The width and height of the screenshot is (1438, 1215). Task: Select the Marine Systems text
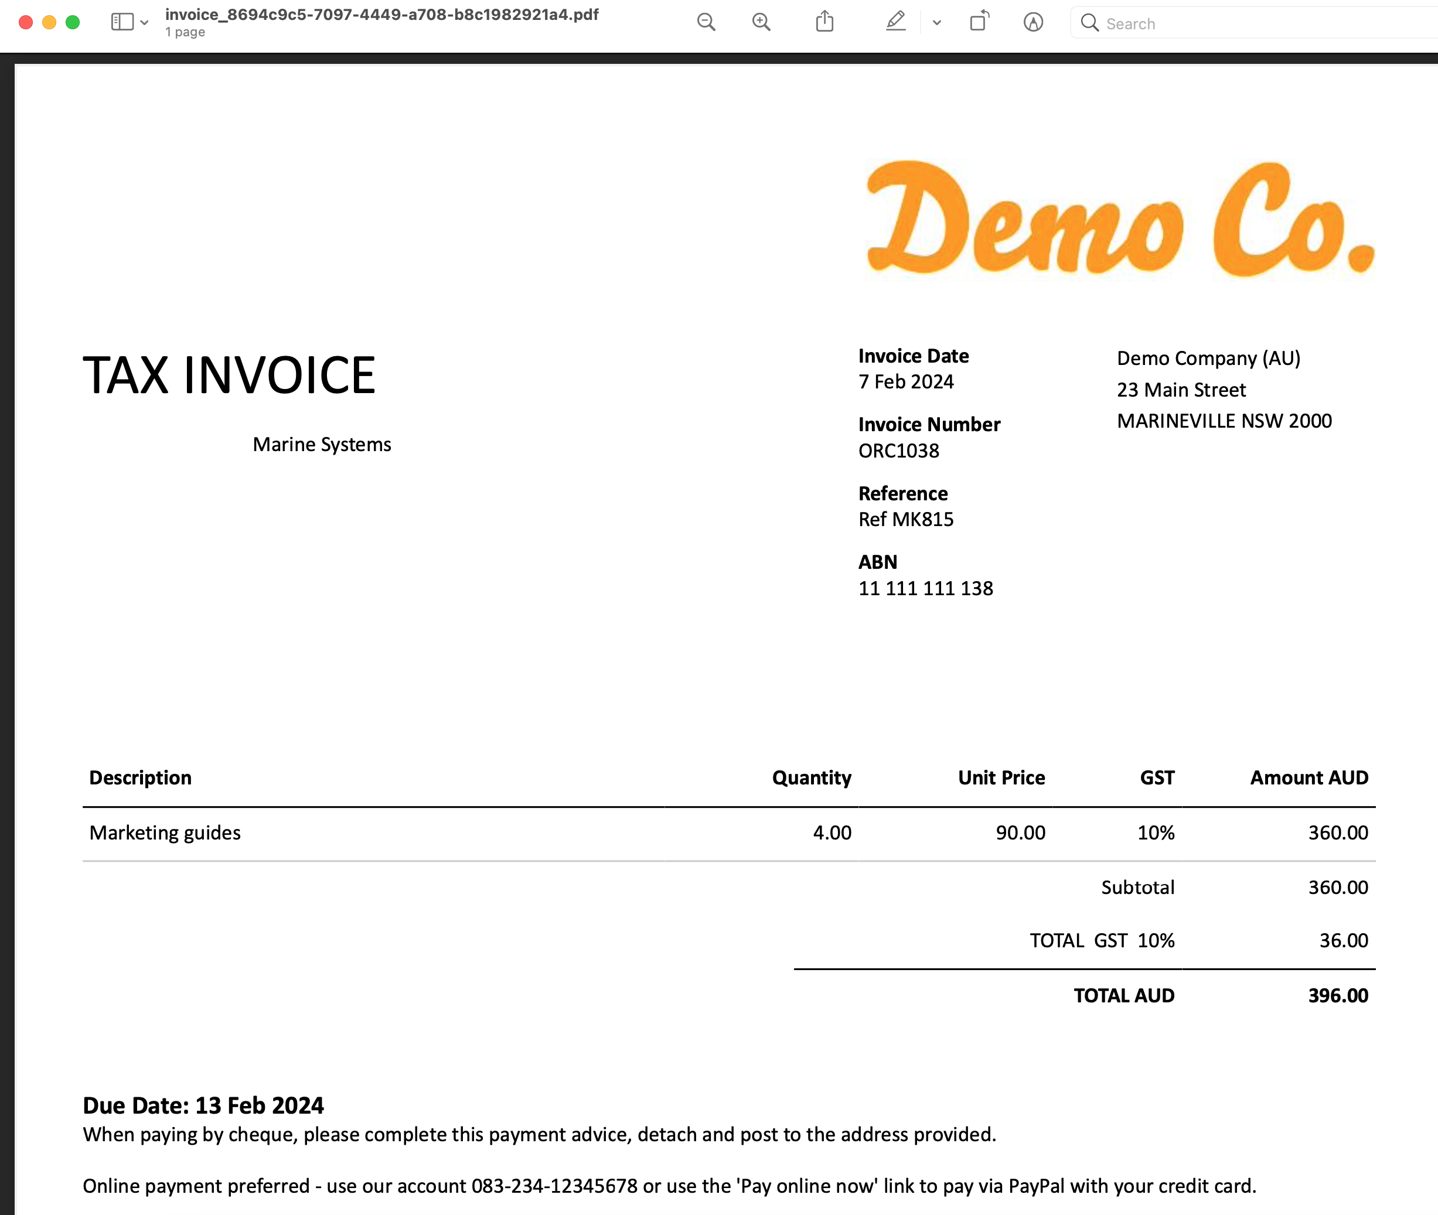point(322,445)
